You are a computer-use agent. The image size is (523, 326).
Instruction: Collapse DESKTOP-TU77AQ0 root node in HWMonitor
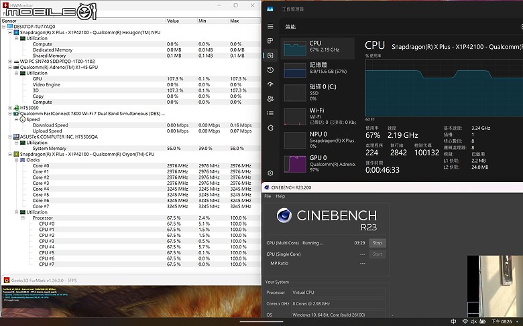click(3, 27)
